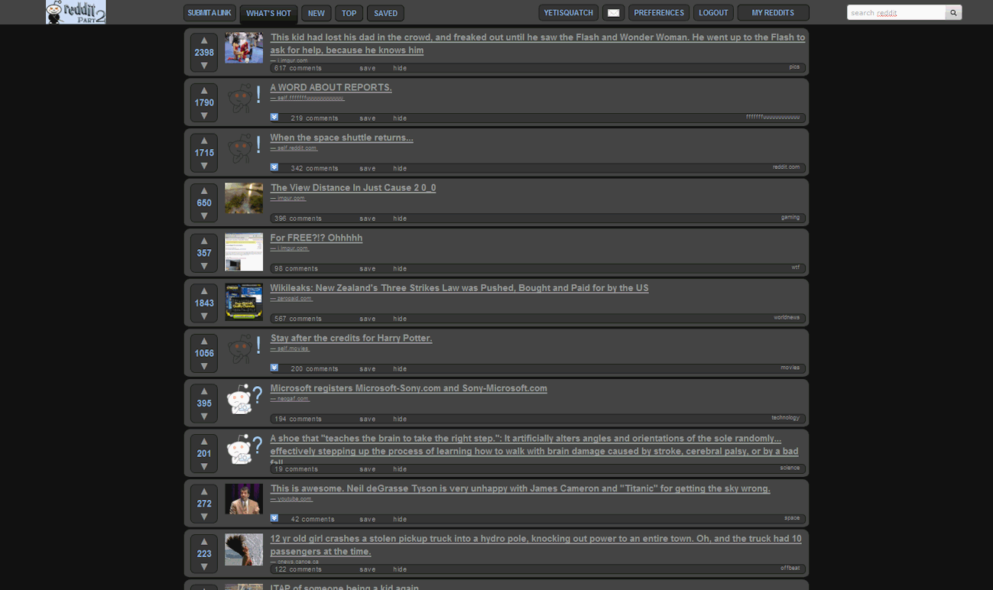Downvote "A WORD ABOUT REPORTS." post
The width and height of the screenshot is (993, 590).
tap(204, 115)
